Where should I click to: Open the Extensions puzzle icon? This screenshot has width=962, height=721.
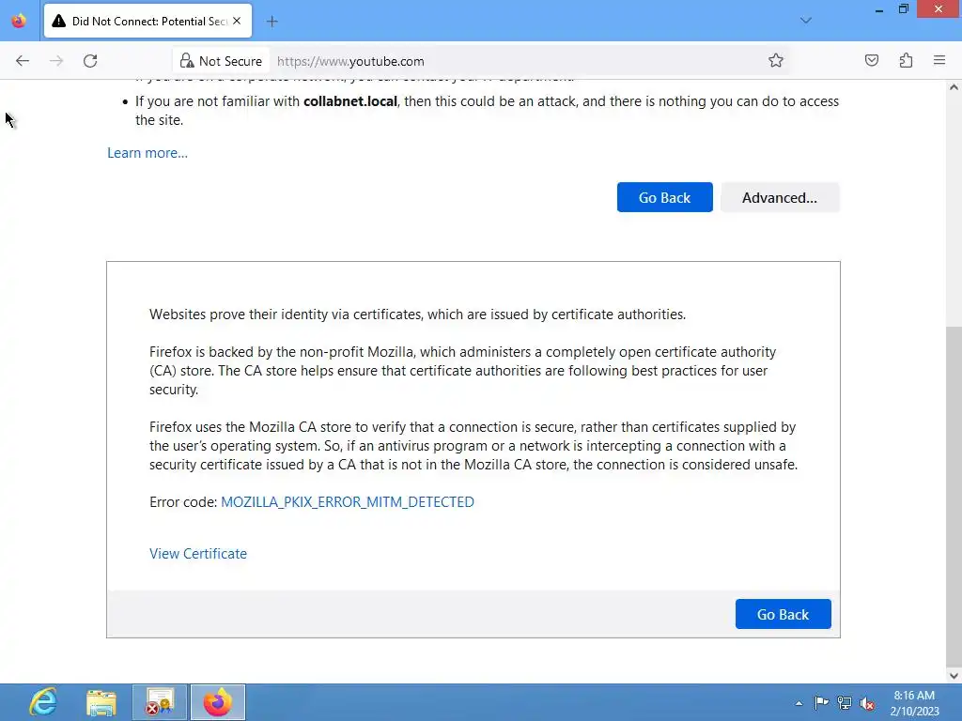[906, 61]
